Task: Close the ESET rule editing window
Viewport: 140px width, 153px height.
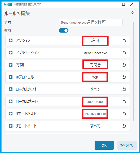Action: coord(132,4)
